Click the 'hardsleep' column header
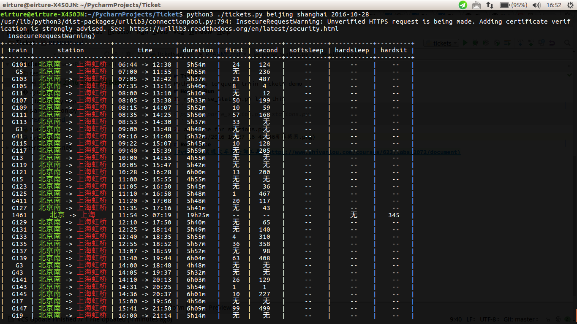This screenshot has height=324, width=577. tap(352, 50)
